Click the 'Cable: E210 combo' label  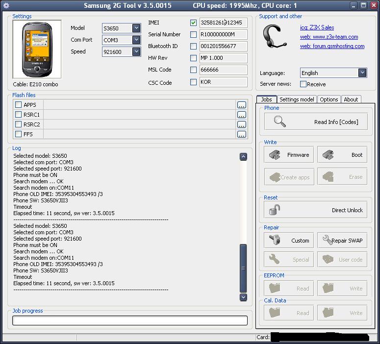pos(35,84)
